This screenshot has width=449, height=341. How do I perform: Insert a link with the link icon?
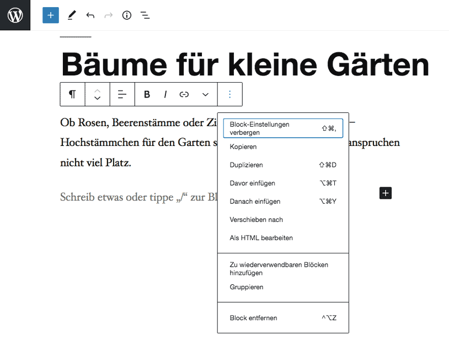(184, 94)
